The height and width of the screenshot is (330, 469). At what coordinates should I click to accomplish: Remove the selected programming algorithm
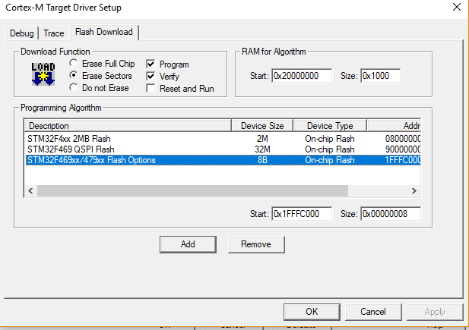click(x=256, y=244)
